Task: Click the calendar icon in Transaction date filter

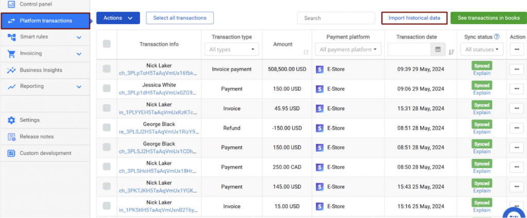Action: point(438,49)
